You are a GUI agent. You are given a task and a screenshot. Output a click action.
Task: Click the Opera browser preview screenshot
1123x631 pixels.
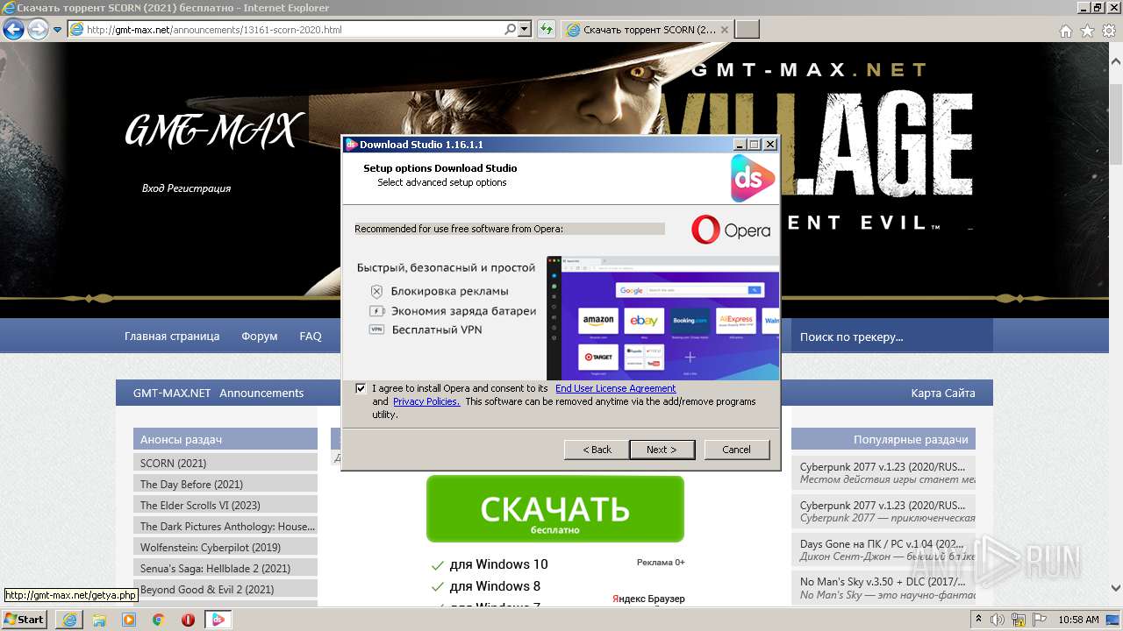(x=662, y=318)
